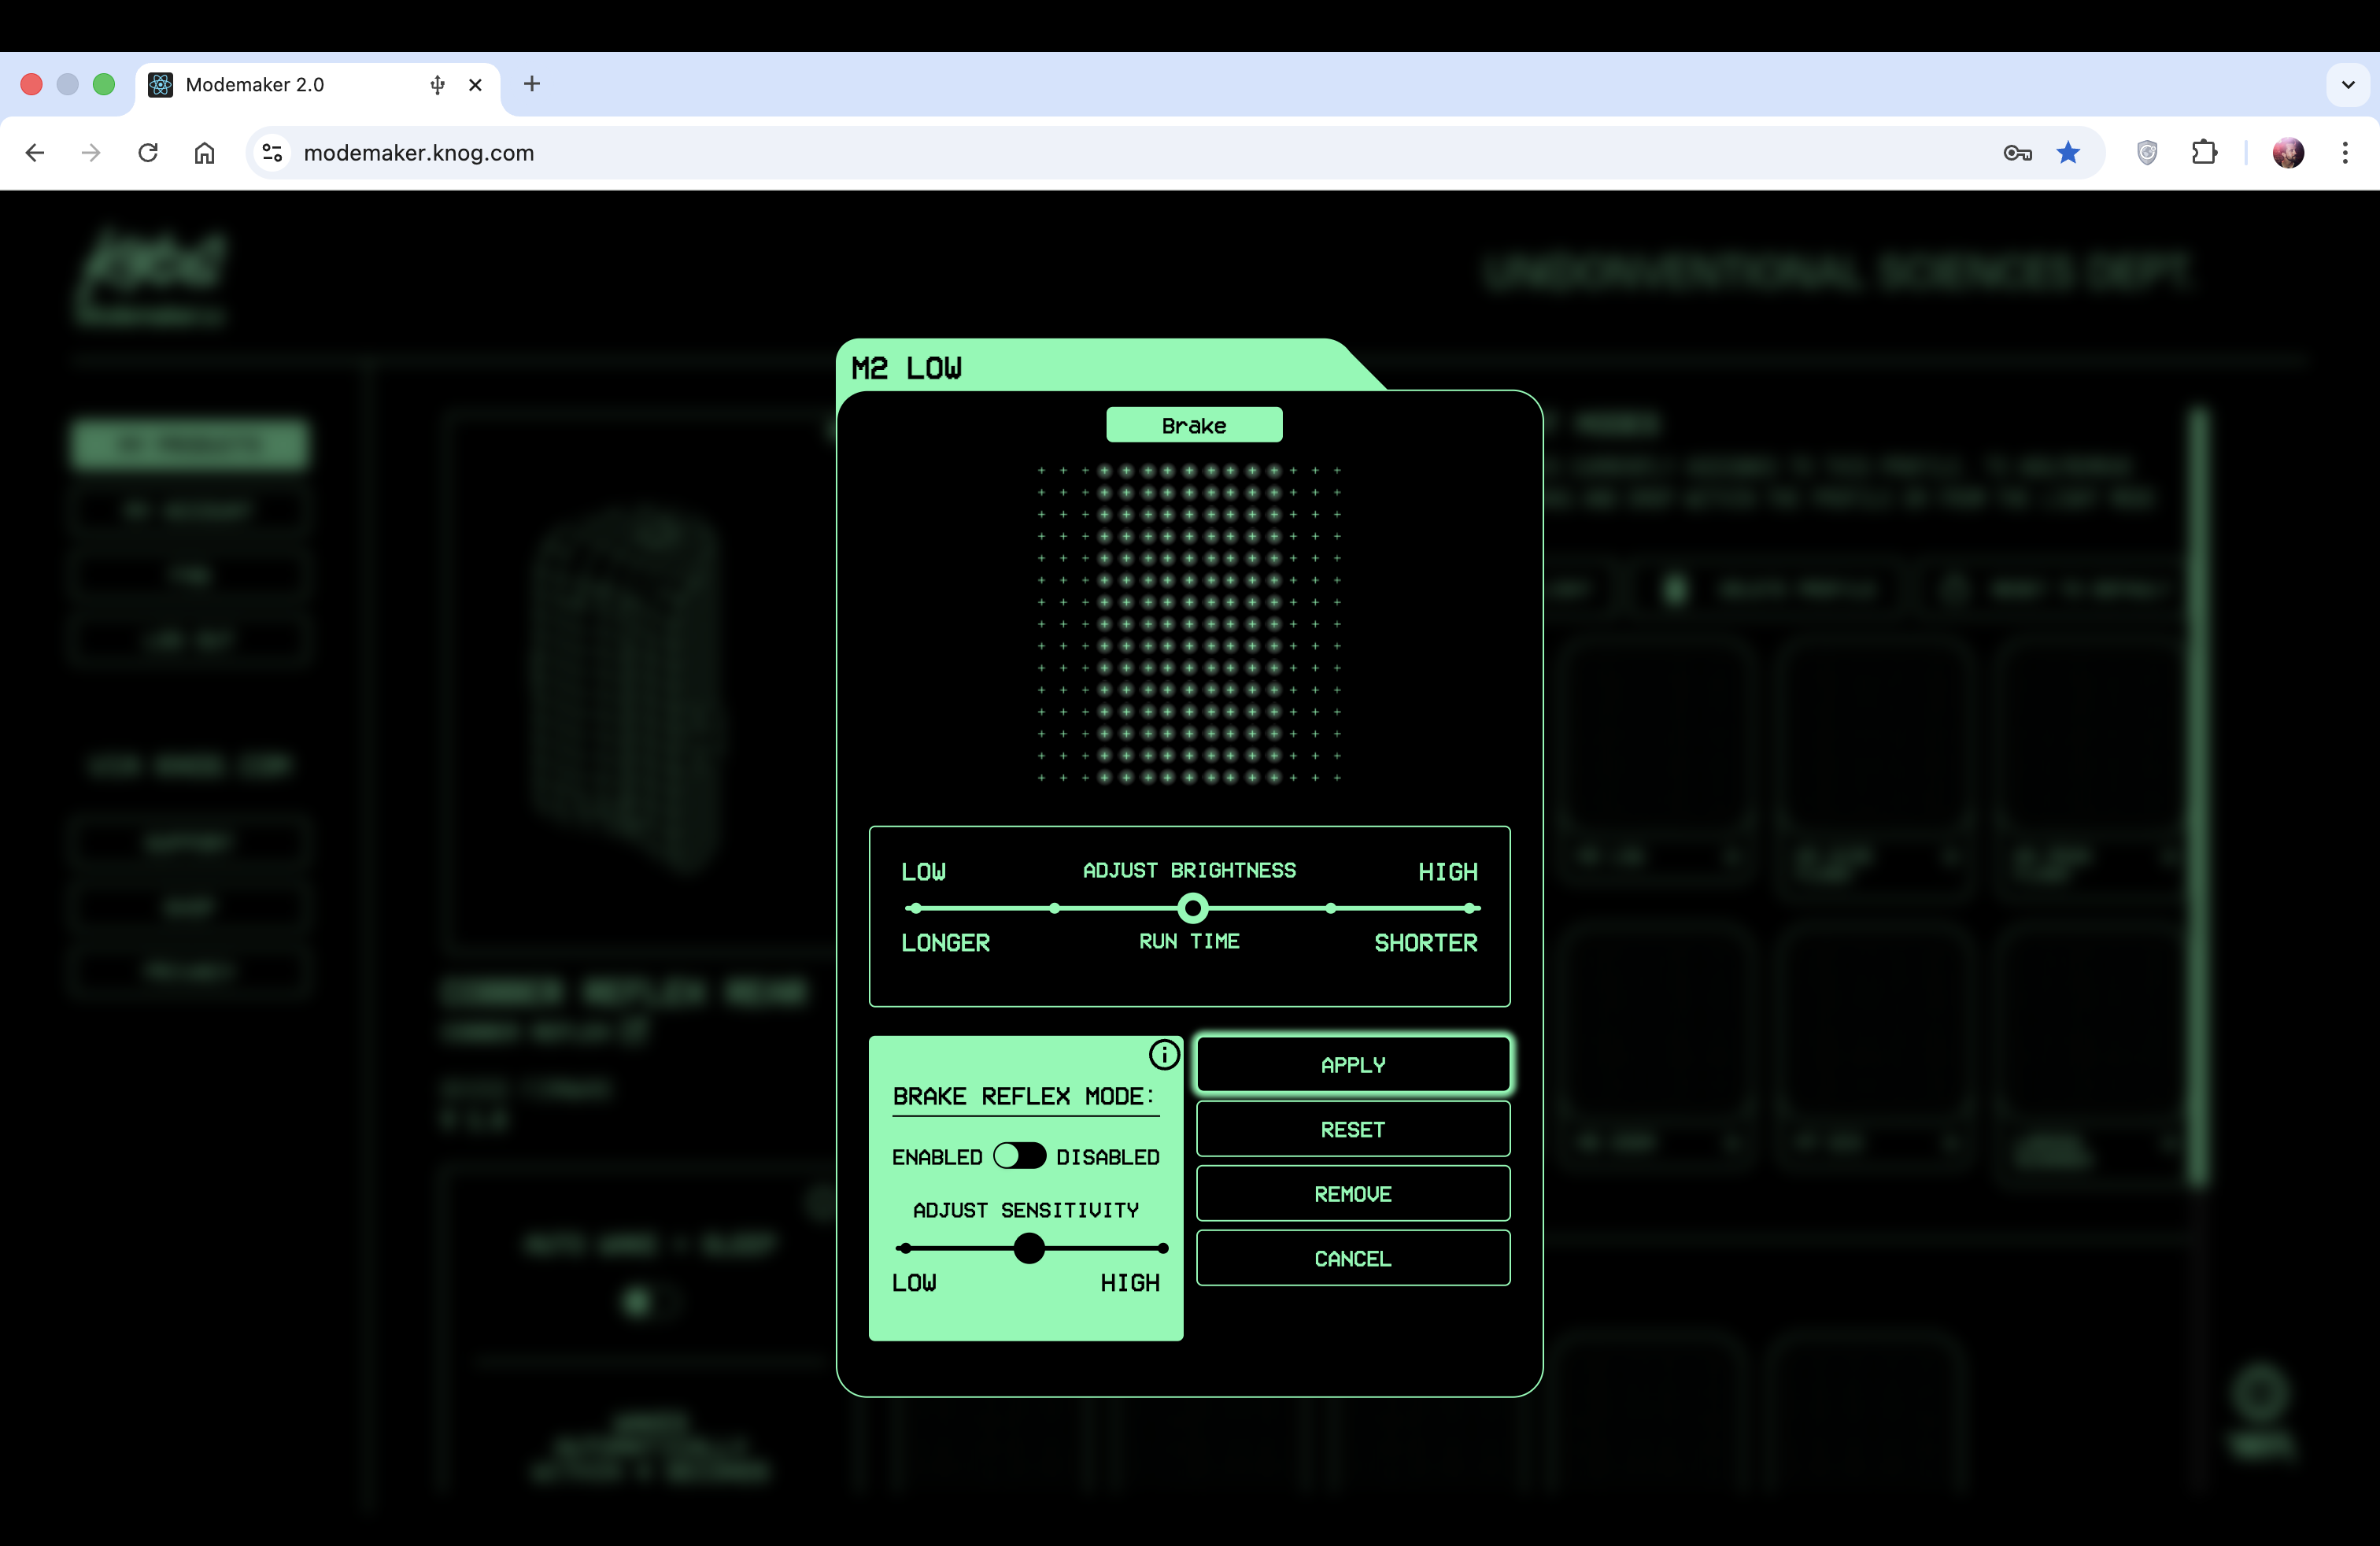Click the site information icon in the address bar
Image resolution: width=2380 pixels, height=1546 pixels.
point(271,153)
